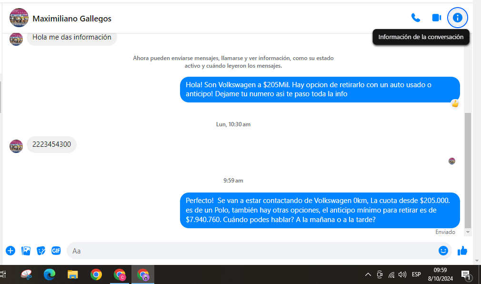The image size is (481, 284).
Task: Attach a photo or file
Action: pyautogui.click(x=26, y=251)
